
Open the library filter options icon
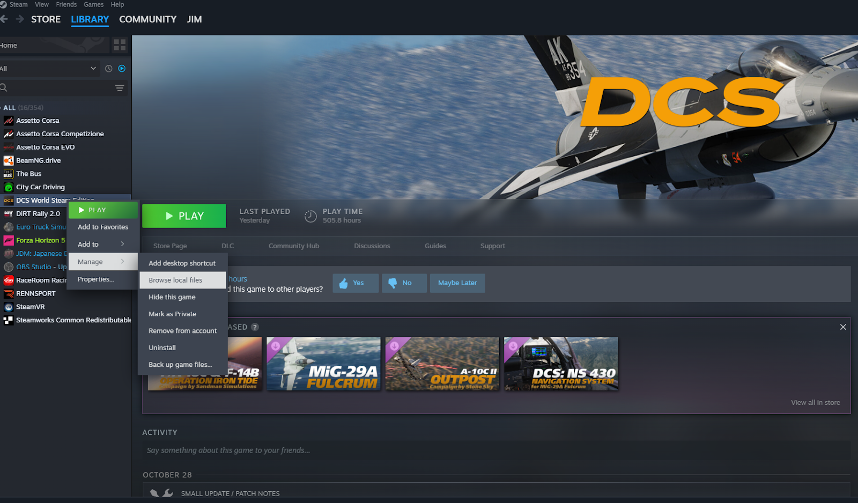tap(120, 88)
